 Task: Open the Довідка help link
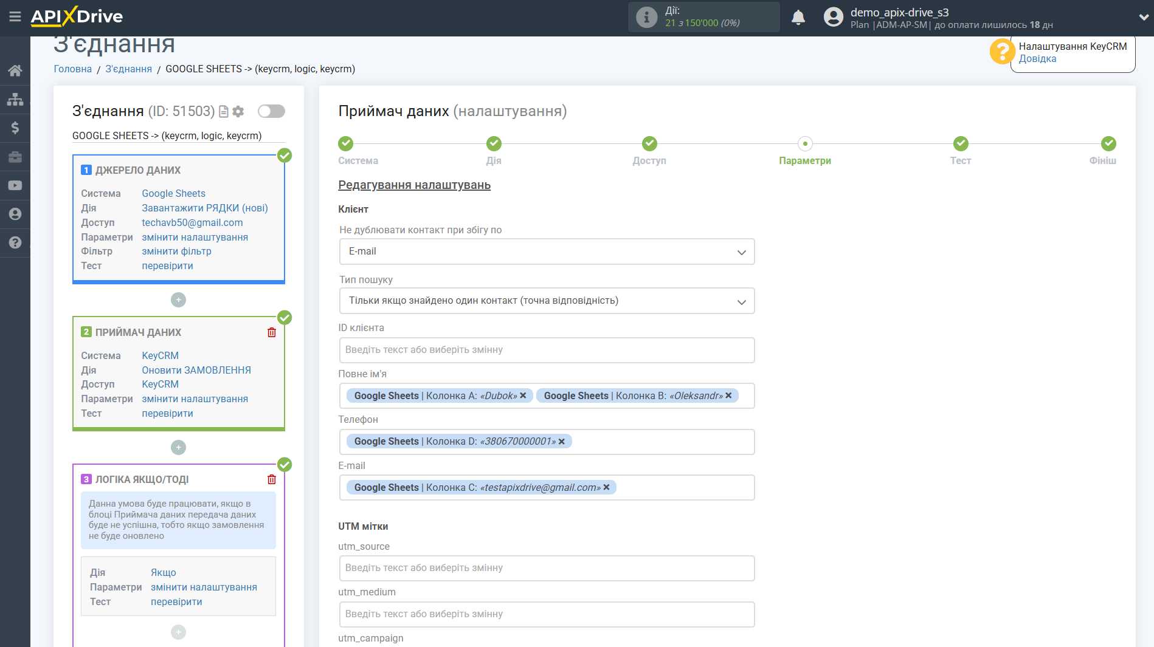pos(1037,59)
